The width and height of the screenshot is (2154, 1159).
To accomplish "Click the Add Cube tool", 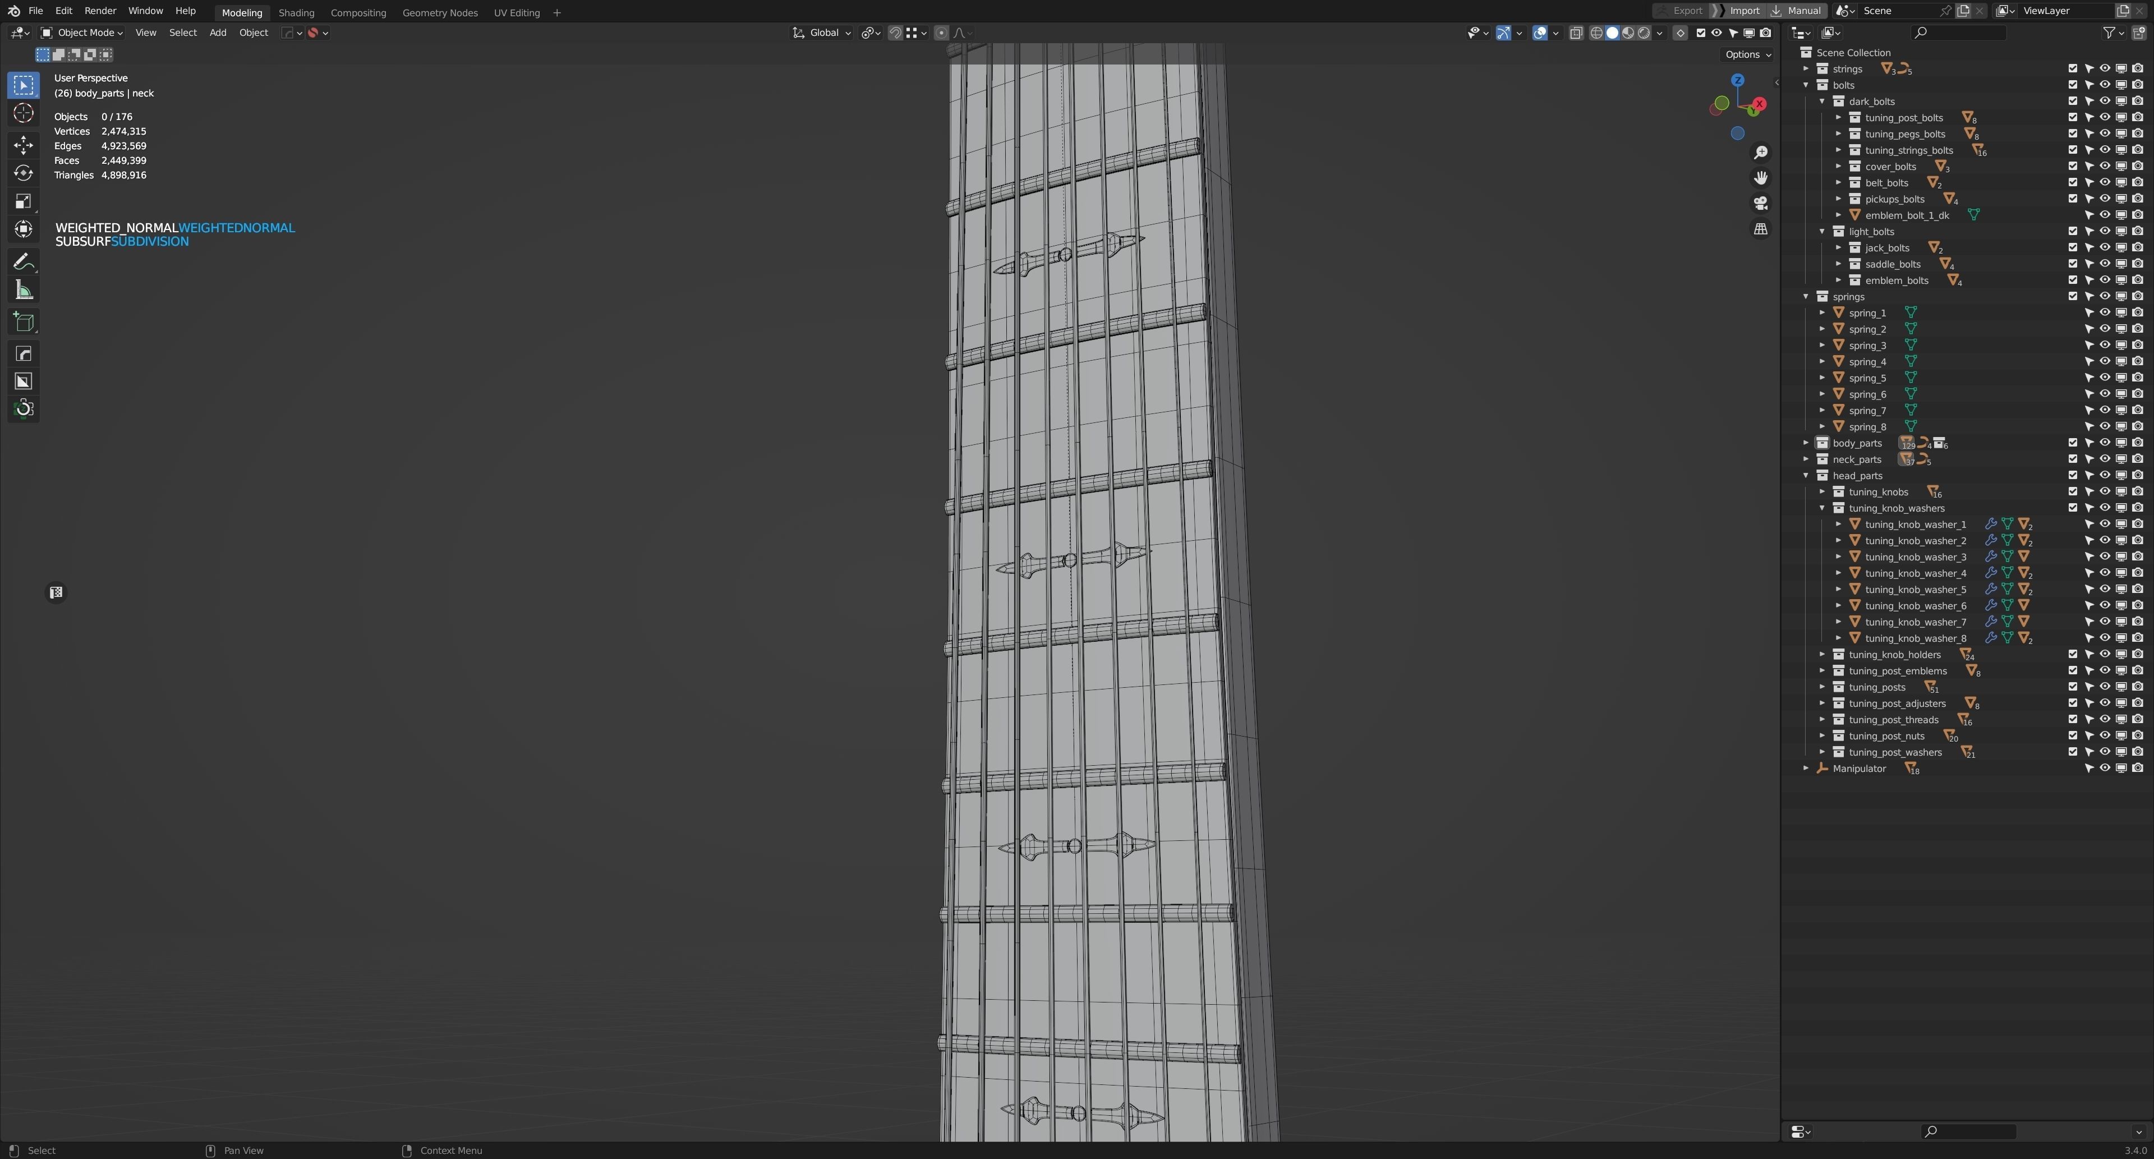I will coord(24,322).
